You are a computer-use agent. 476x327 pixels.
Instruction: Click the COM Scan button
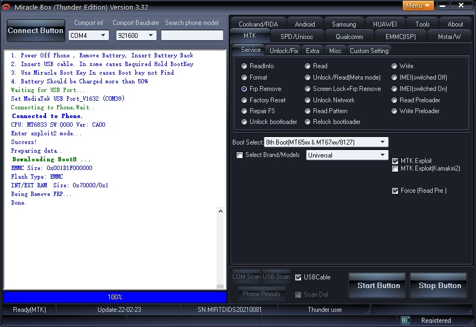click(246, 277)
